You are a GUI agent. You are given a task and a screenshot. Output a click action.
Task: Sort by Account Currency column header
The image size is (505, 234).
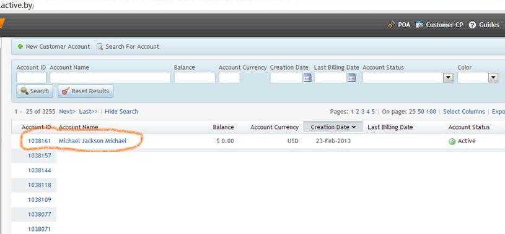pos(274,127)
